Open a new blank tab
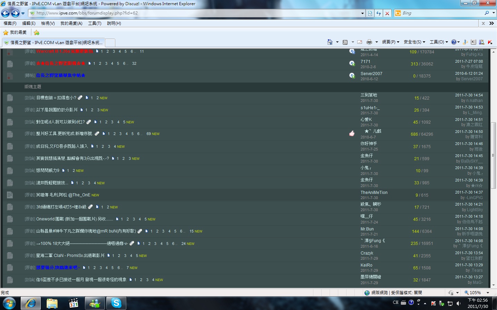The image size is (497, 310). coord(110,43)
